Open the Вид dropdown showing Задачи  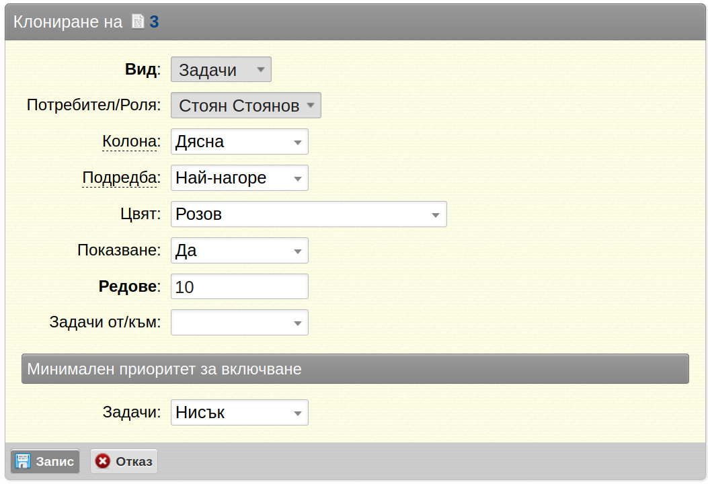[221, 69]
